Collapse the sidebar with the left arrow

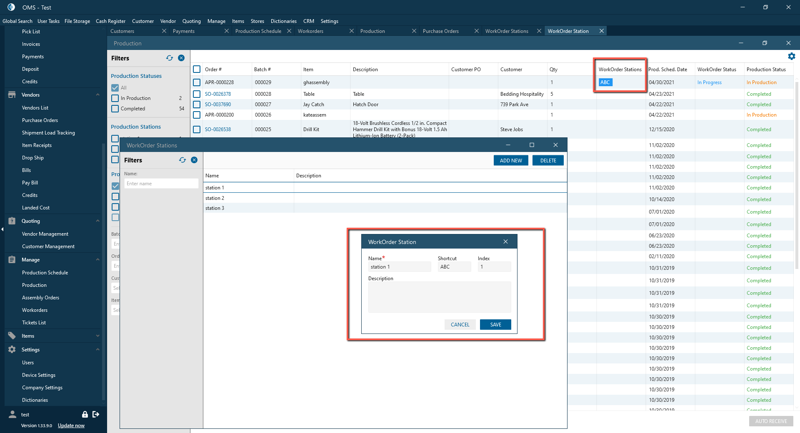click(2, 229)
